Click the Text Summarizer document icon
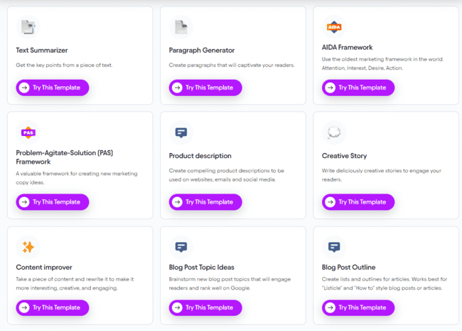 pos(28,27)
